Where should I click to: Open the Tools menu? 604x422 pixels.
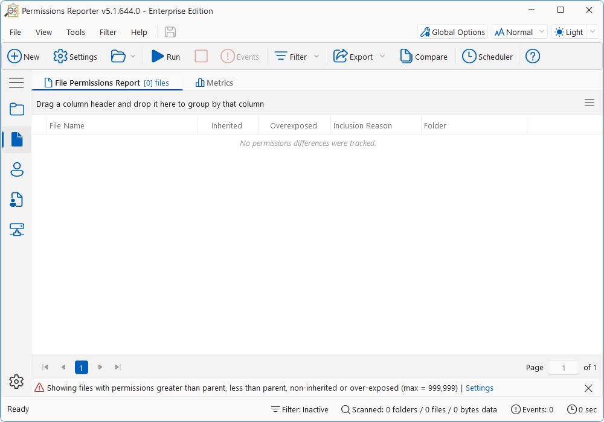coord(75,32)
